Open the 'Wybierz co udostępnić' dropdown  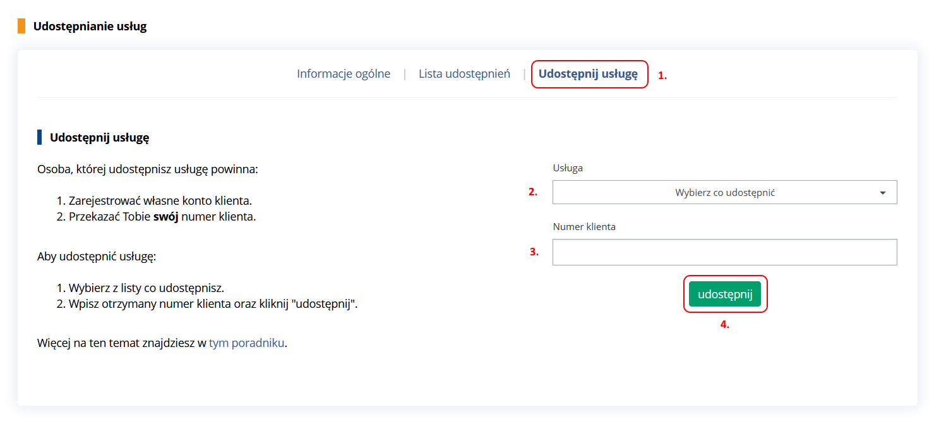click(724, 193)
